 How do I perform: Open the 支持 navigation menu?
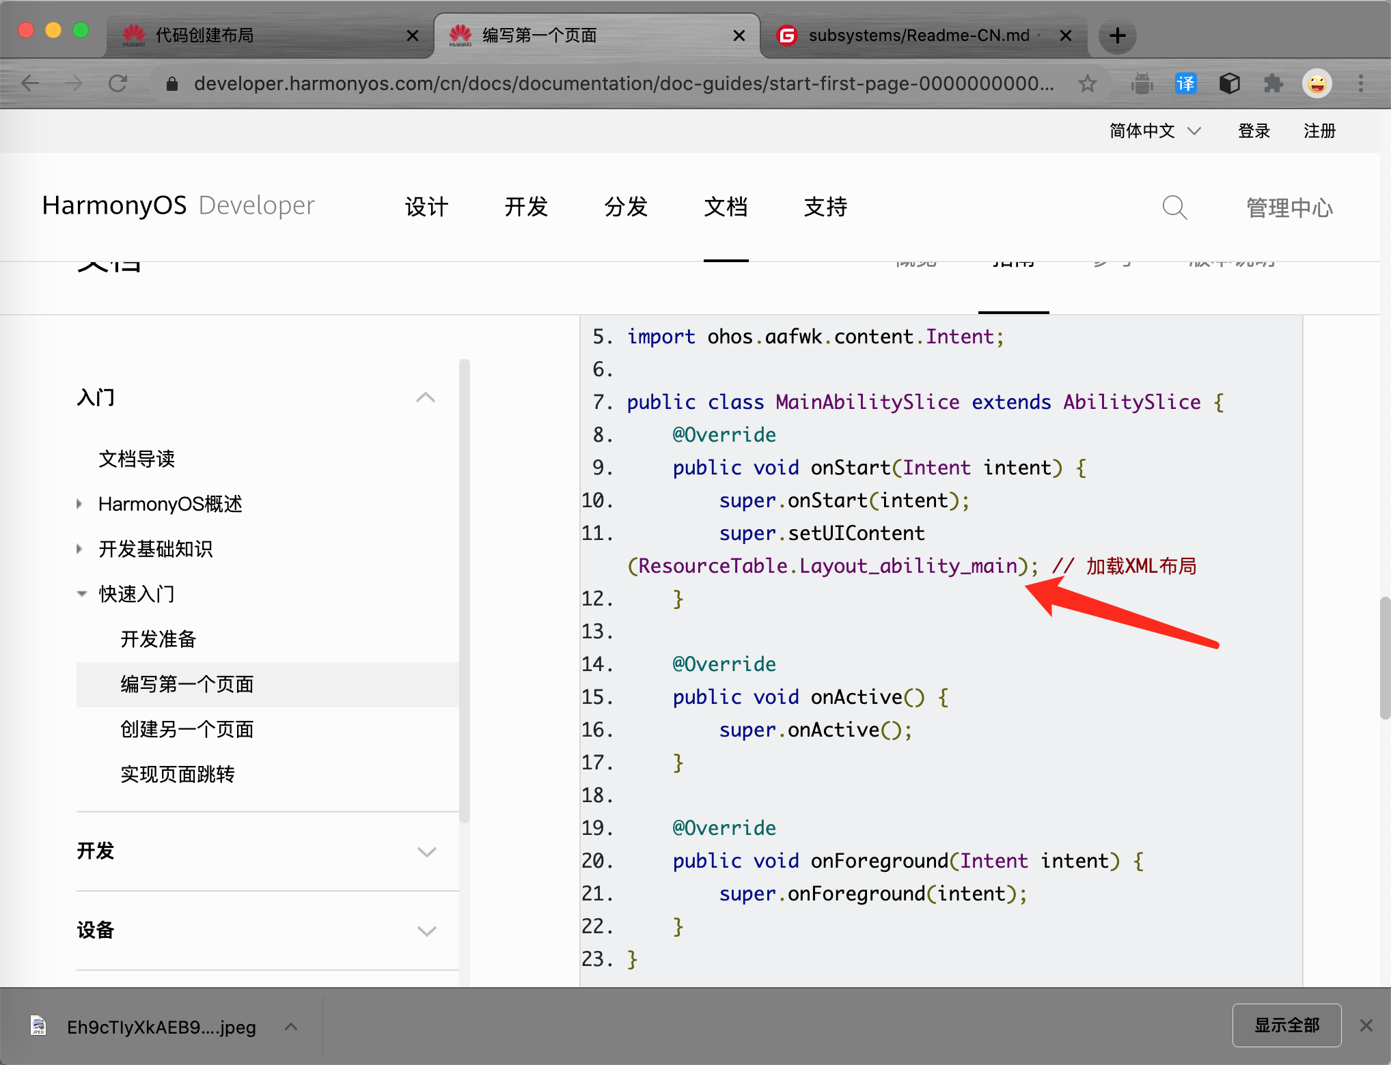[825, 206]
